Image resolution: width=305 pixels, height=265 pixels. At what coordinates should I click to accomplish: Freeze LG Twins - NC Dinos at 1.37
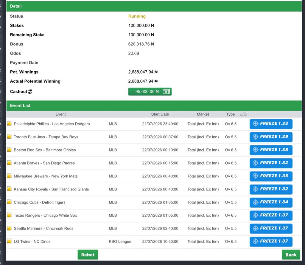tap(271, 241)
